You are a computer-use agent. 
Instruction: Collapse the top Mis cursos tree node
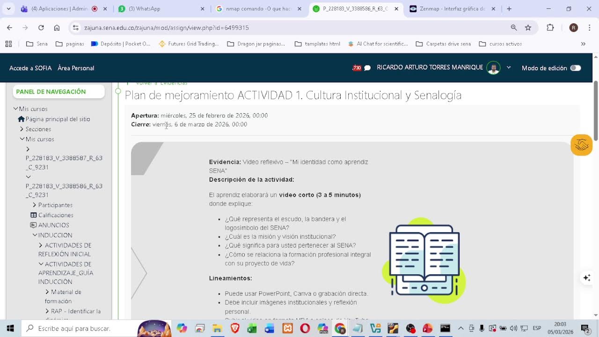(x=15, y=109)
